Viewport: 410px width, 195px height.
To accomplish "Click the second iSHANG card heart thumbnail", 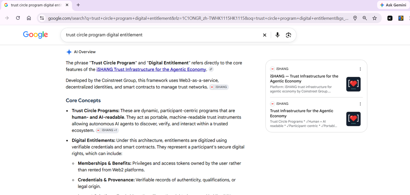I will coord(353,119).
